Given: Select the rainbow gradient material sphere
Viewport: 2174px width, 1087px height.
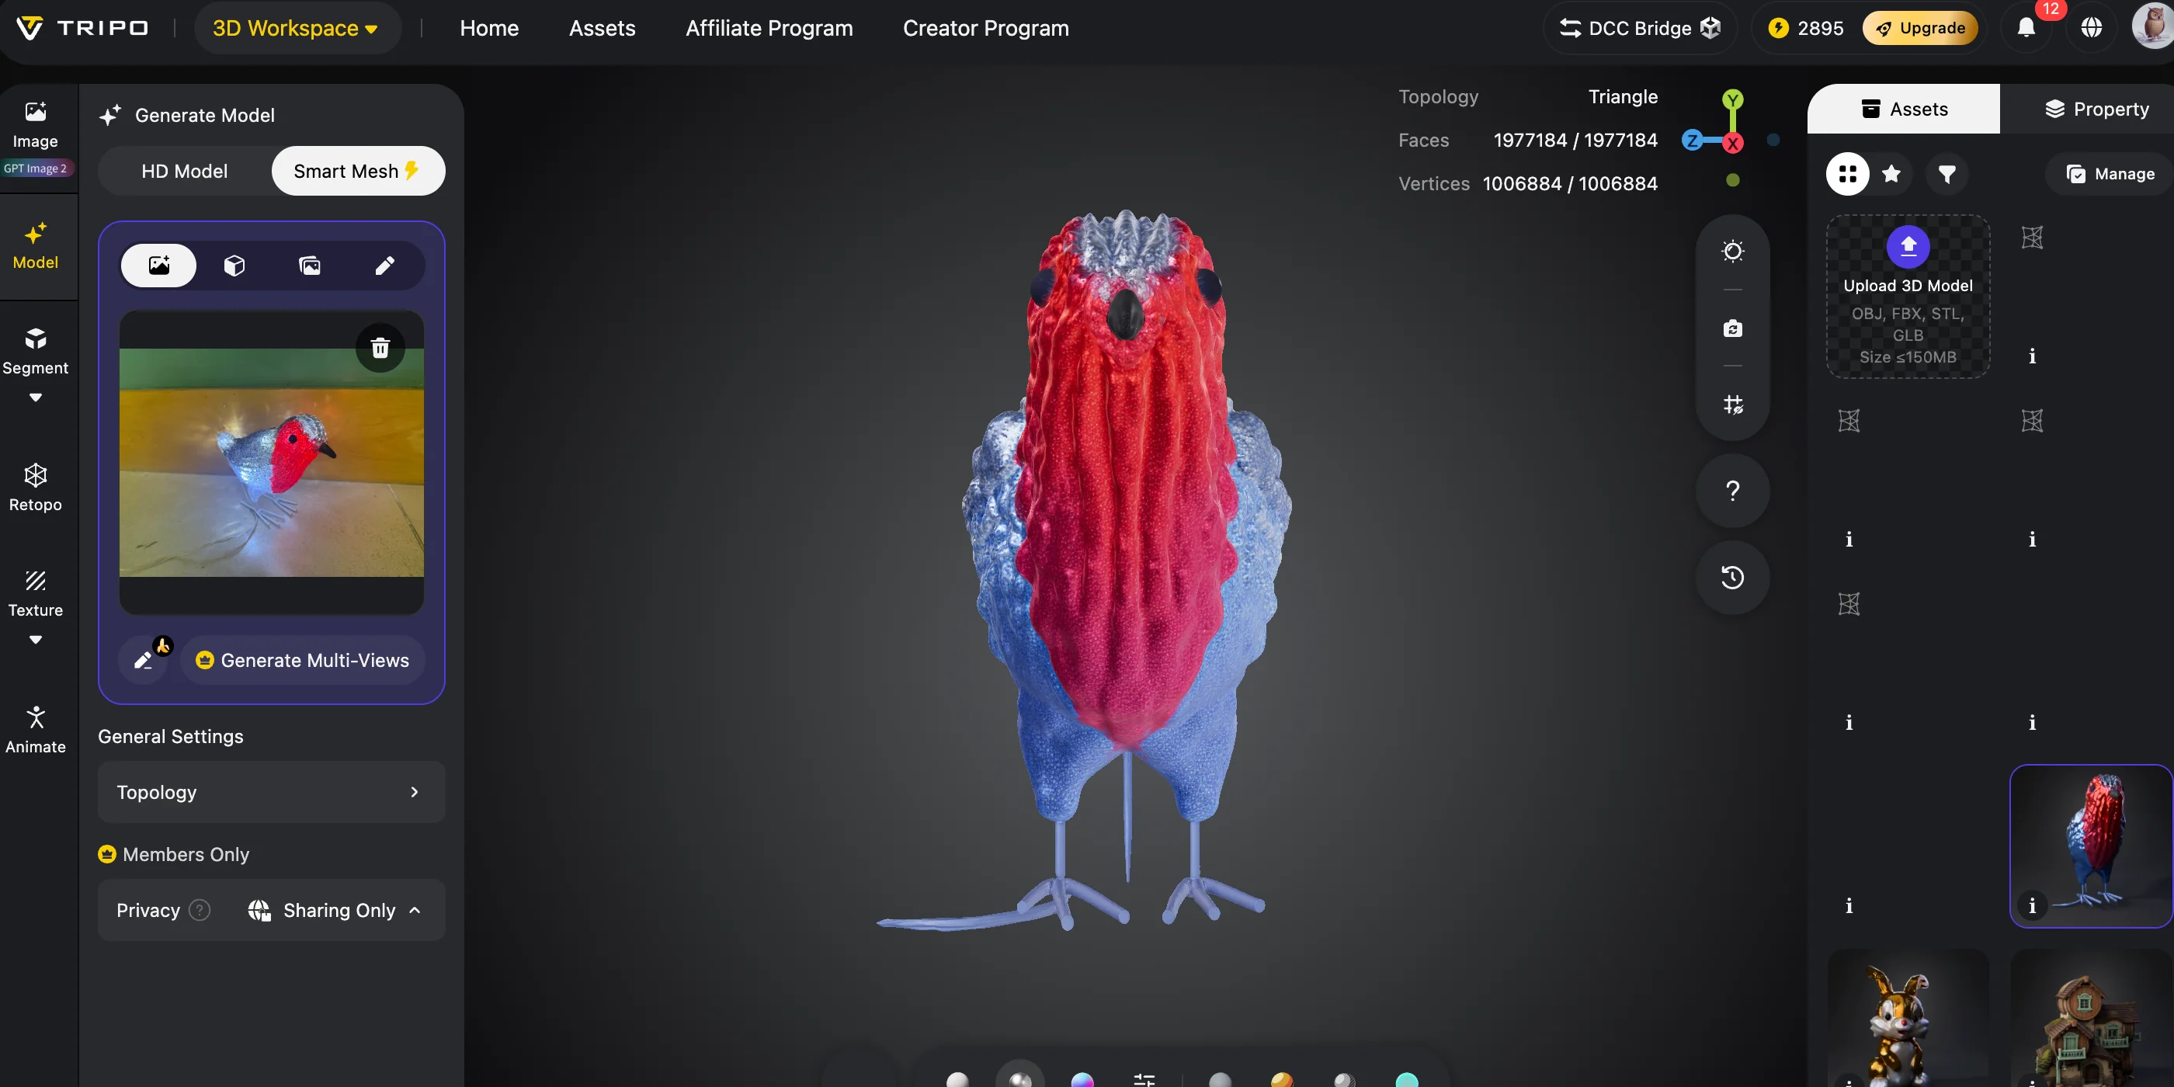Looking at the screenshot, I should click(1082, 1078).
